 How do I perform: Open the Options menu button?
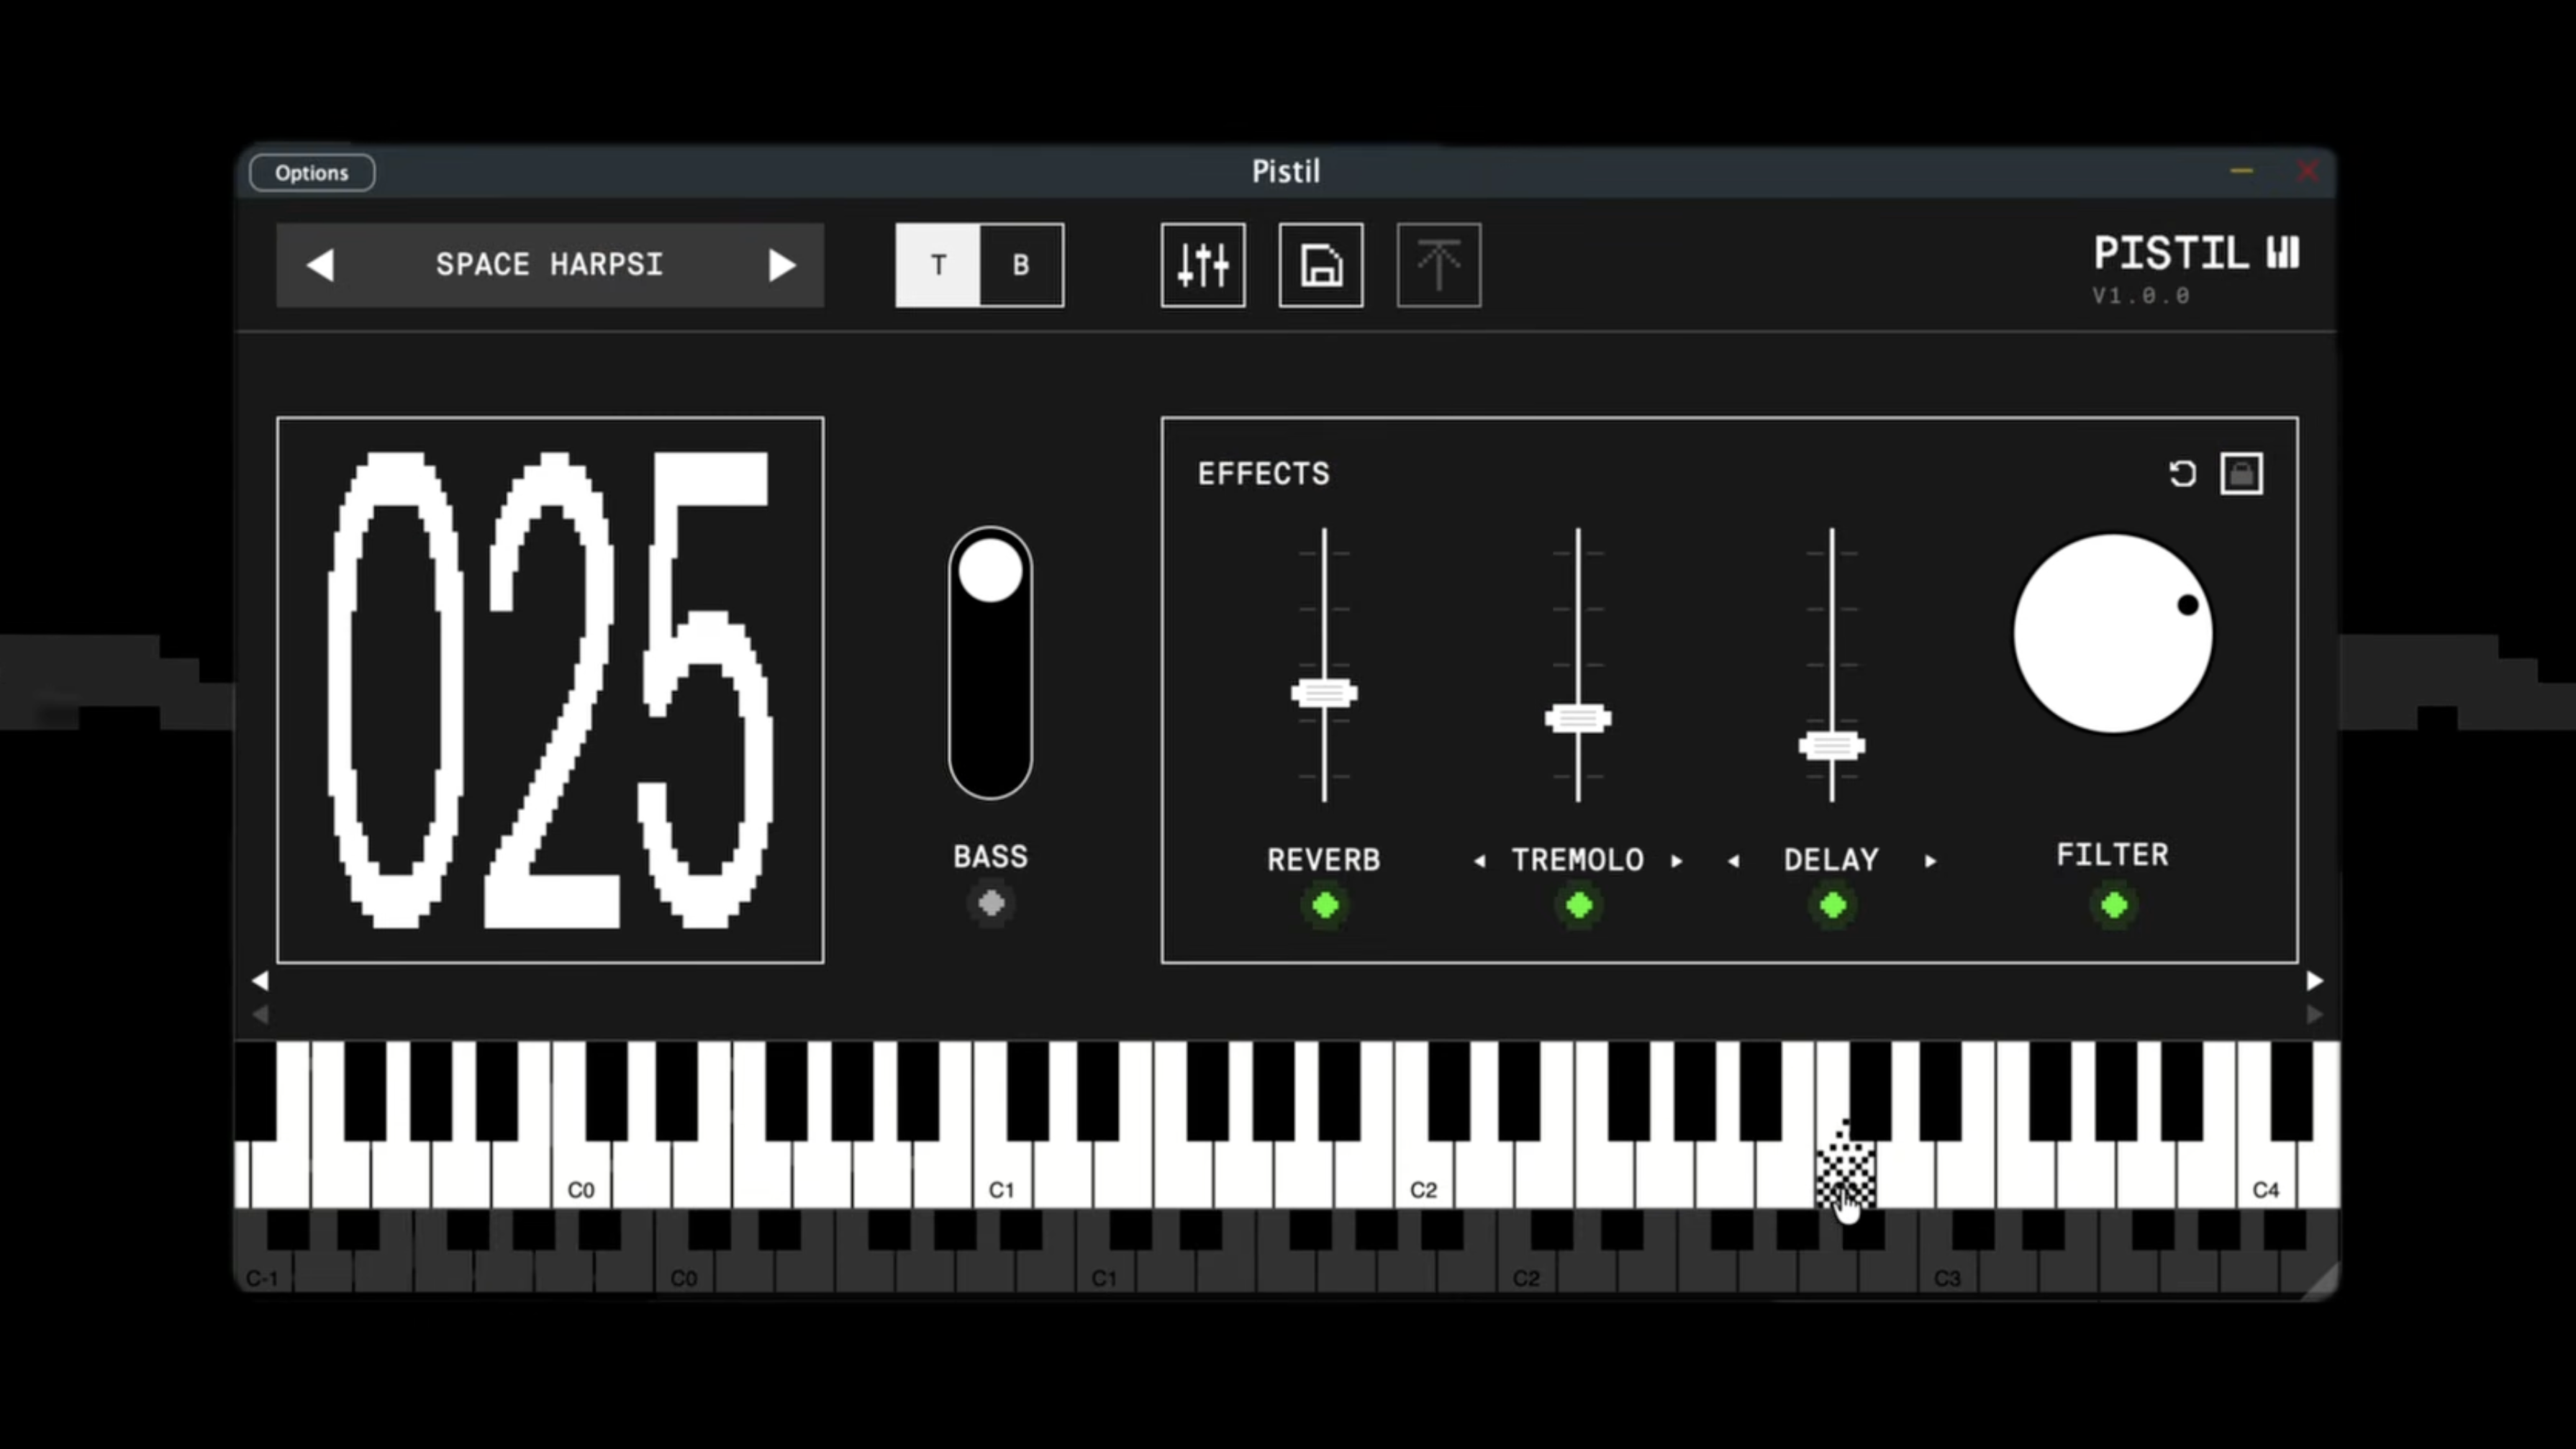pos(312,172)
